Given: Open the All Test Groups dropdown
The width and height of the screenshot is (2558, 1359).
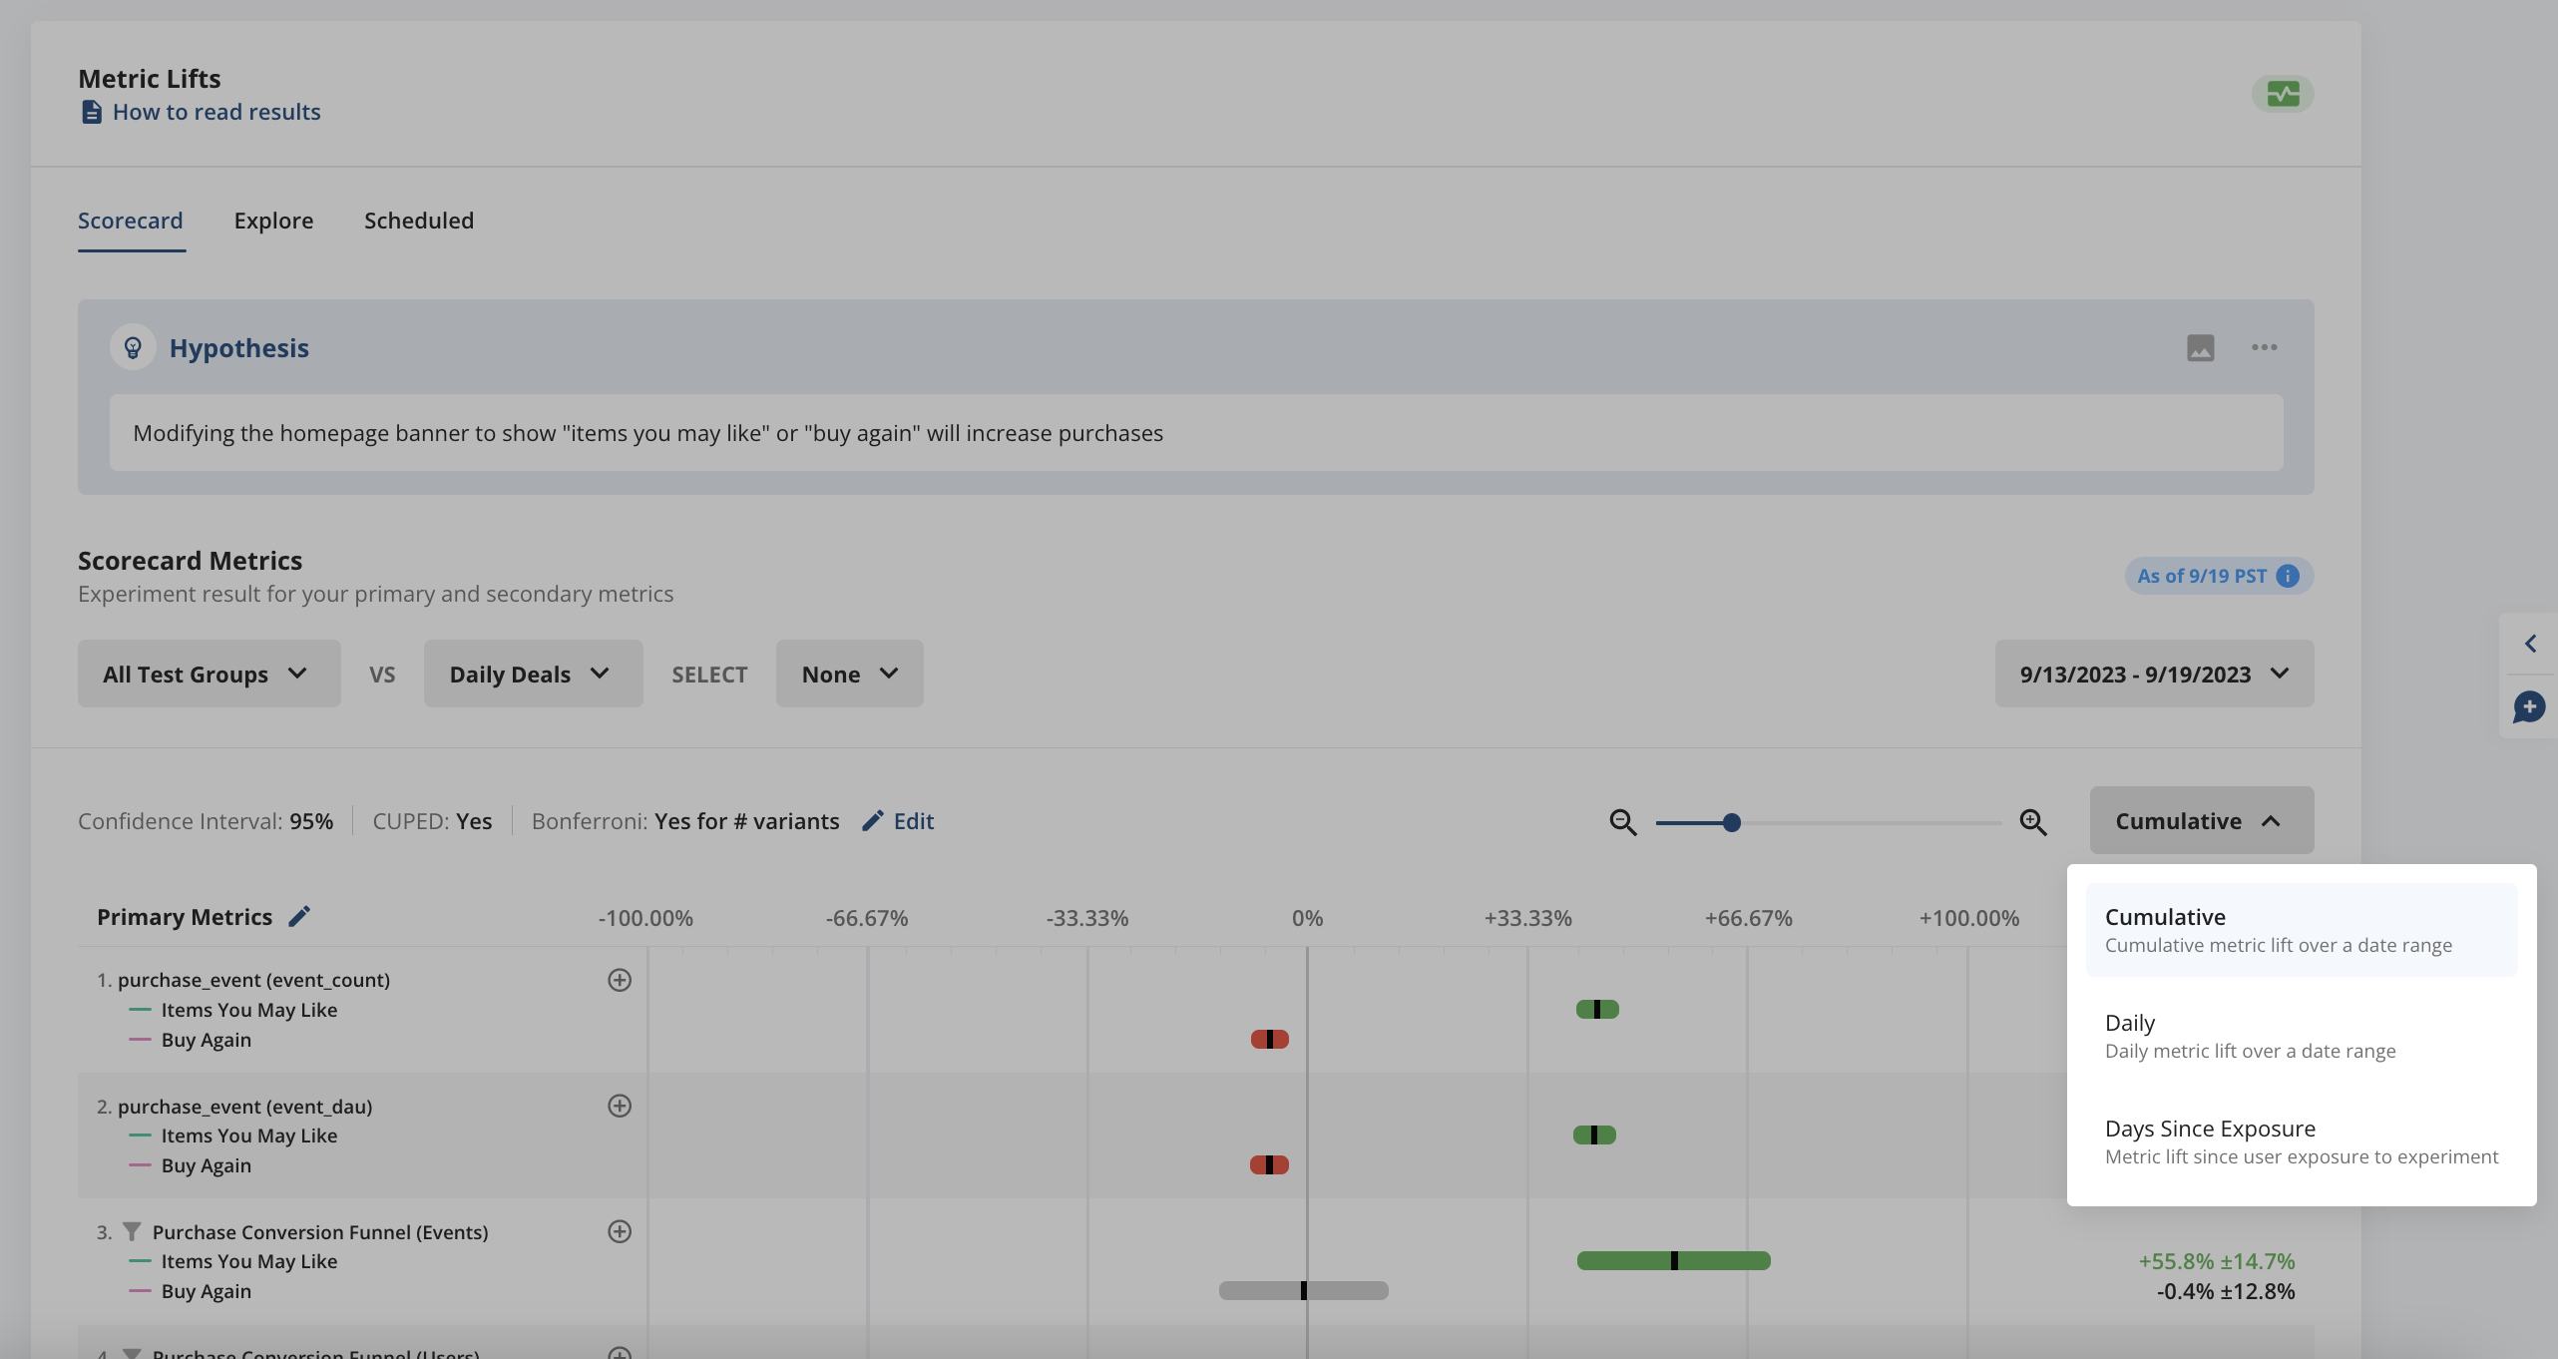Looking at the screenshot, I should pyautogui.click(x=209, y=674).
